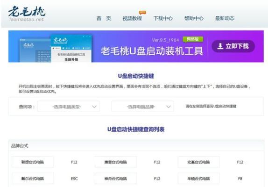Screen dimensions: 268x187
Task: Click the U盘启动快捷键 heading
Action: 136,76
